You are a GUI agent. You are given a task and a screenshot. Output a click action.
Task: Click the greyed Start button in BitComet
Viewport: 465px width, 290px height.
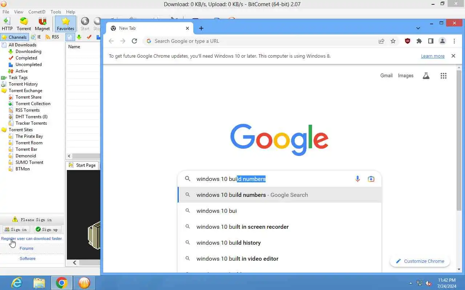tap(85, 24)
